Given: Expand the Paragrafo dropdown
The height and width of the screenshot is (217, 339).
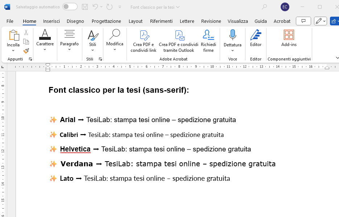Looking at the screenshot, I should pos(69,50).
